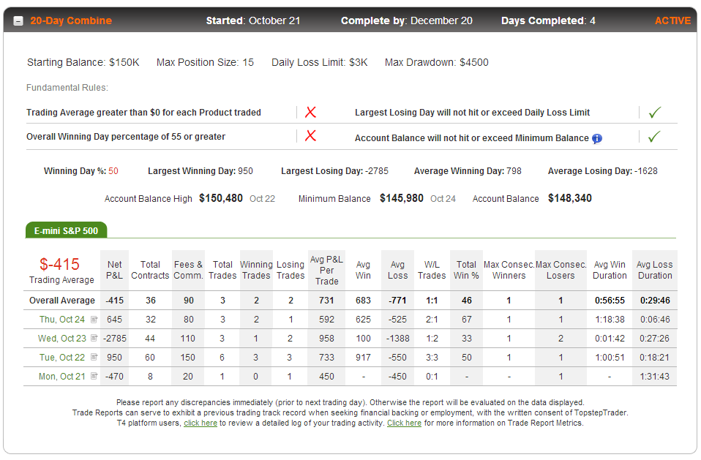Screen dimensions: 701x460
Task: Select the ACTIVE status label
Action: pos(672,20)
